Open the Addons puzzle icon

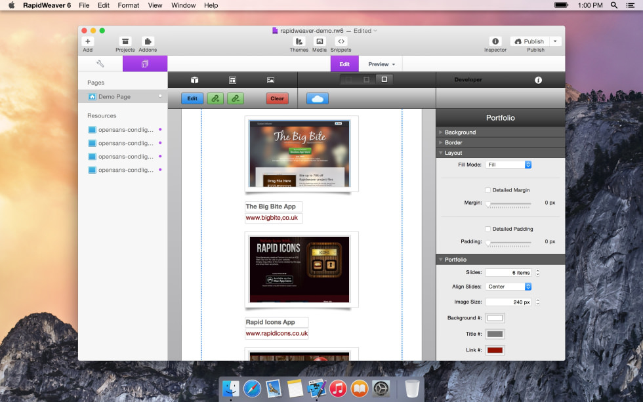(148, 41)
